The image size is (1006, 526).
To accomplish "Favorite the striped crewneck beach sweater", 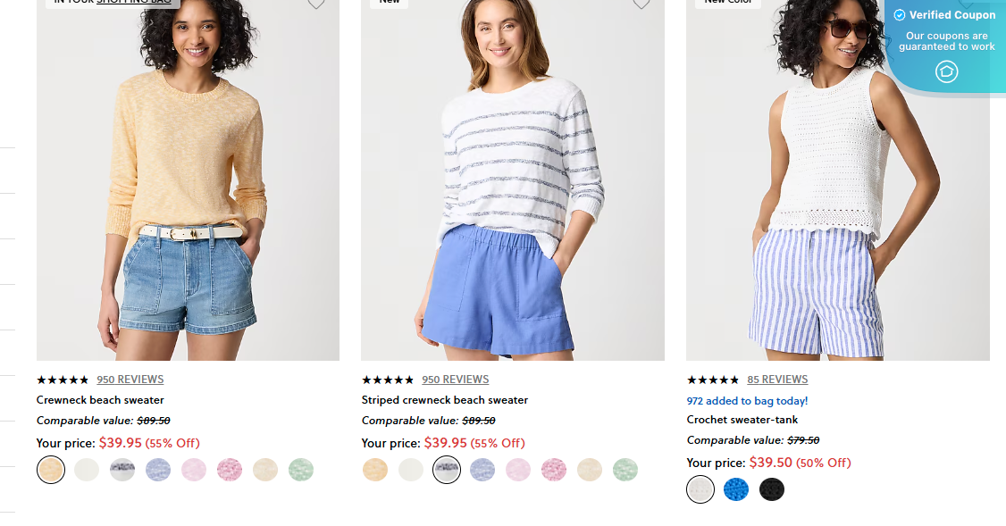I will pos(641,5).
